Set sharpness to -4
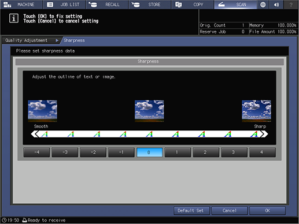Viewport: 299px width, 224px height. tap(36, 152)
